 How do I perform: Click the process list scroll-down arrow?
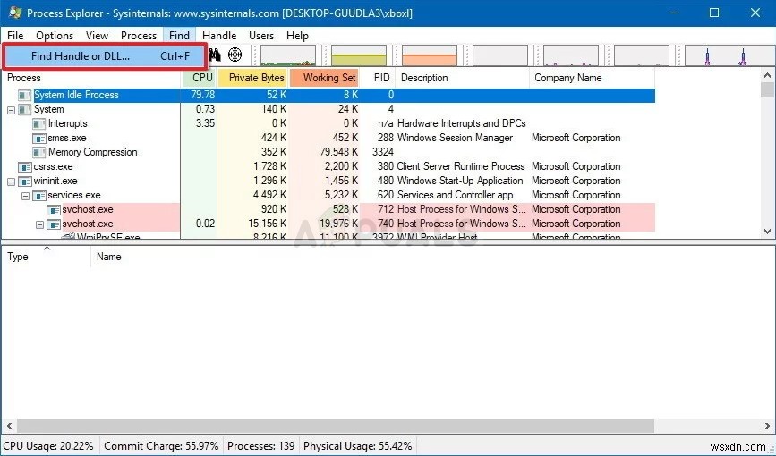coord(768,231)
